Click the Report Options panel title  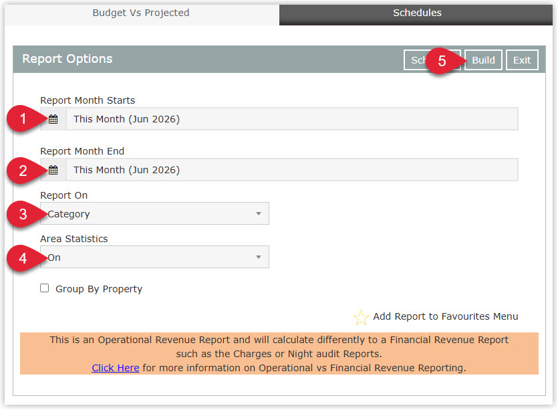pos(67,59)
